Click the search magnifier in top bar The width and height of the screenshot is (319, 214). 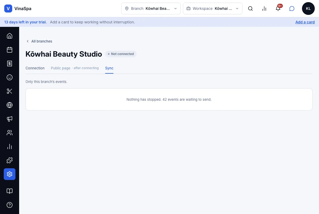[250, 9]
